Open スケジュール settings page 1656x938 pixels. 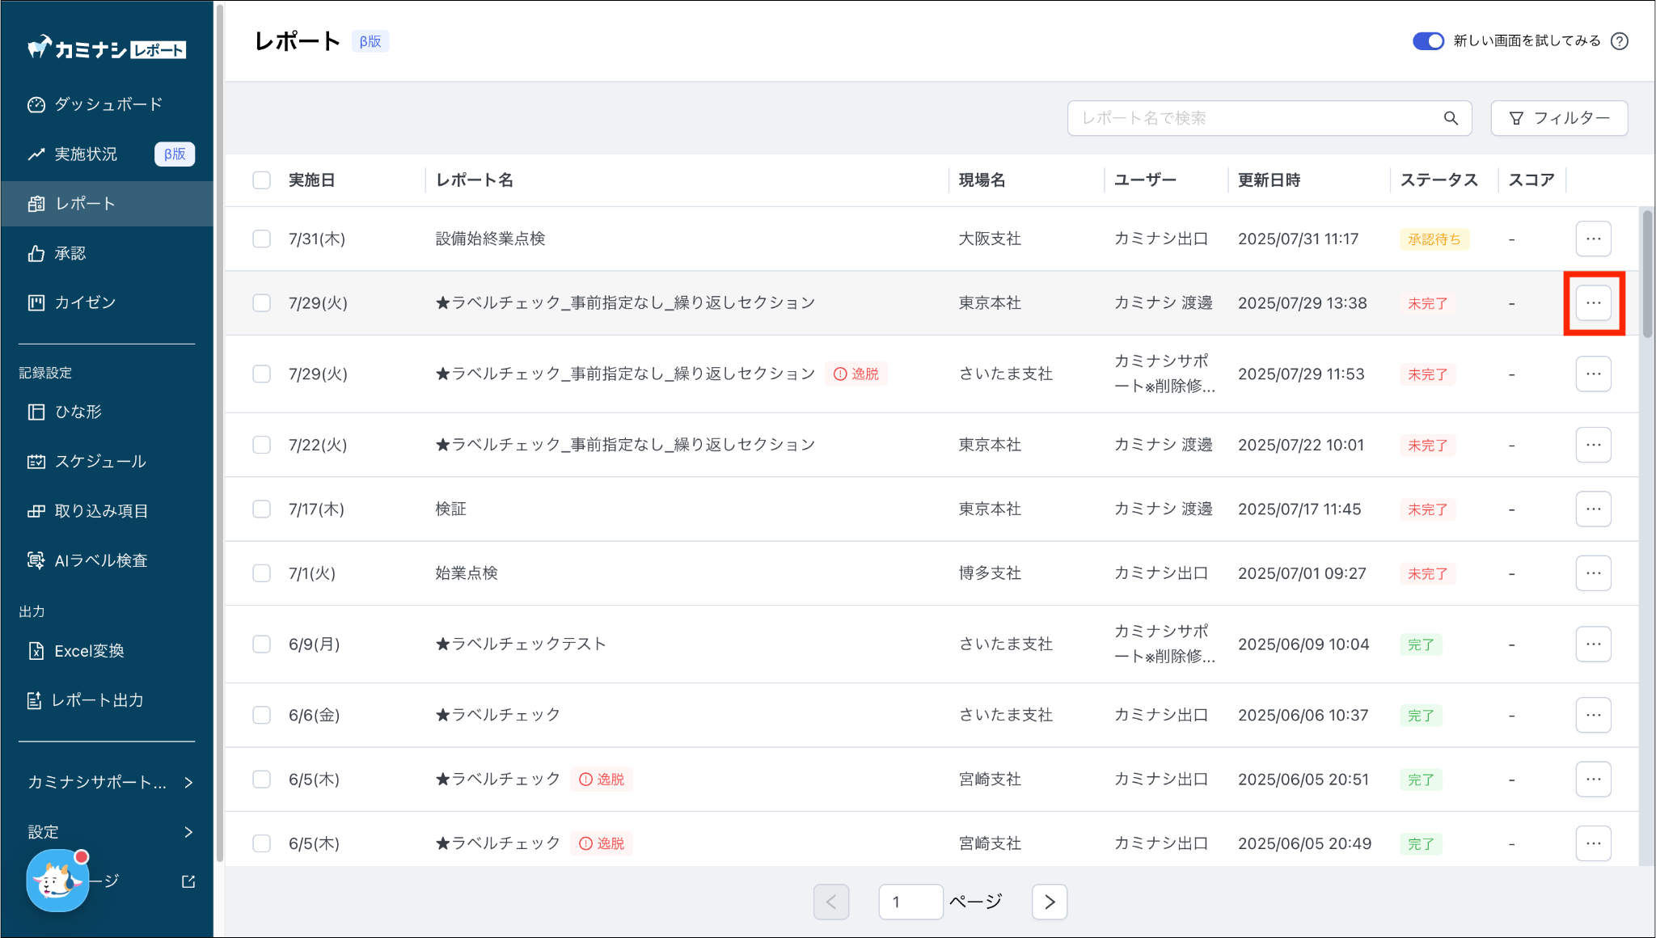click(99, 461)
